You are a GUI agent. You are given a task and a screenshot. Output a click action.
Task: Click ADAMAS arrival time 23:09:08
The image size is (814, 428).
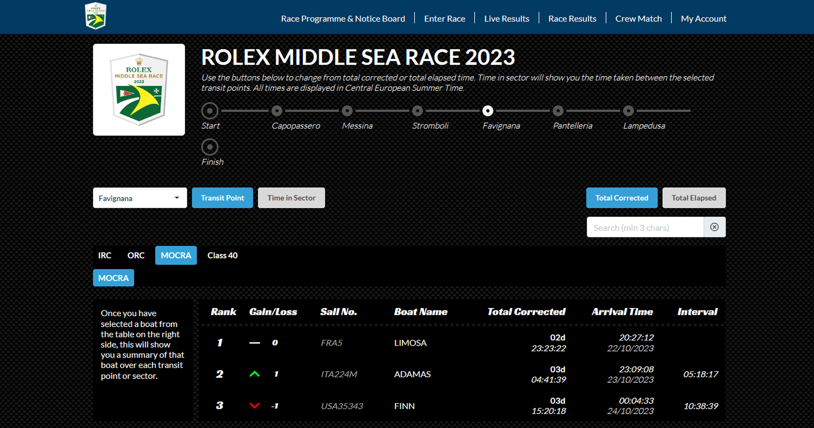click(636, 369)
